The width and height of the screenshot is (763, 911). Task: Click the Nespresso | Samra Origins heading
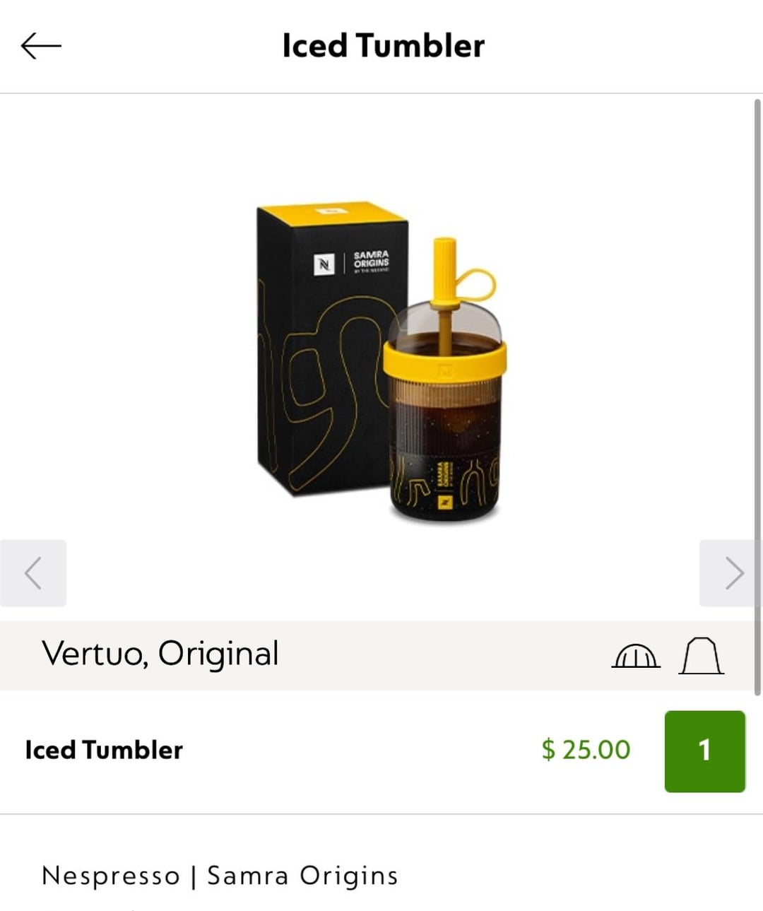coord(220,876)
